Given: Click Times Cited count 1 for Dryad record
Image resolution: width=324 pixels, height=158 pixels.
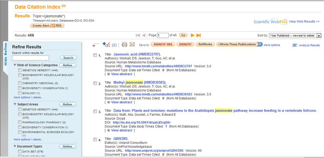Looking at the screenshot, I should click(166, 126).
